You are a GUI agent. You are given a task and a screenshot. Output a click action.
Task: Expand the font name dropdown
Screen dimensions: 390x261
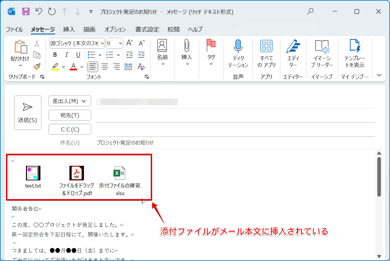pyautogui.click(x=102, y=43)
